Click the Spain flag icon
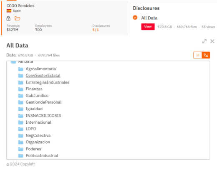Image resolution: width=217 pixels, height=173 pixels. coord(9,11)
